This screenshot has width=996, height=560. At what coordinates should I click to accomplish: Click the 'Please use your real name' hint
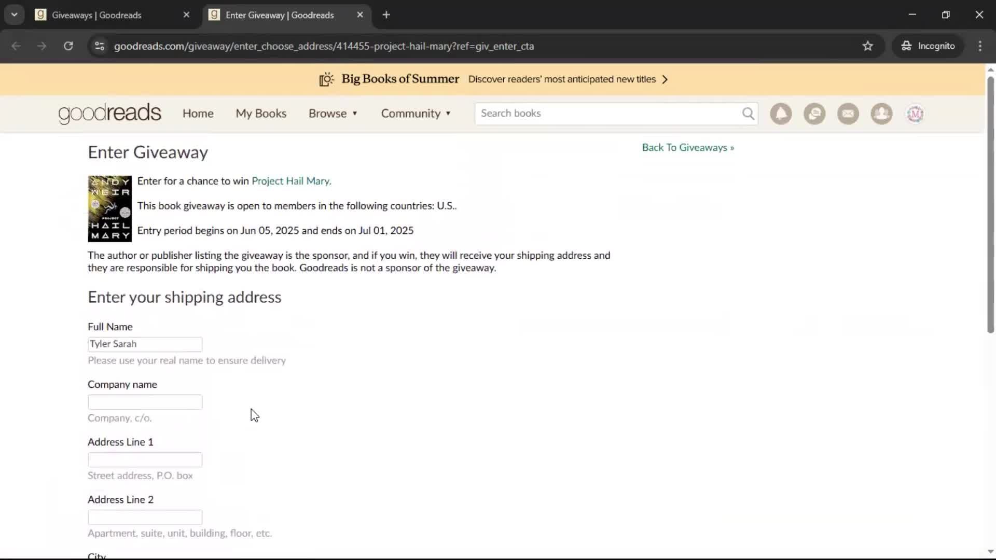(x=187, y=360)
